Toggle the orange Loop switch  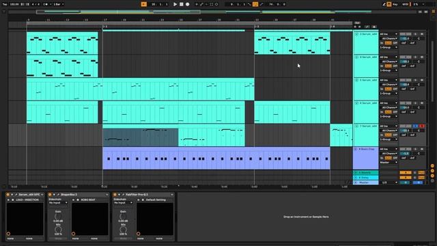[x=255, y=4]
